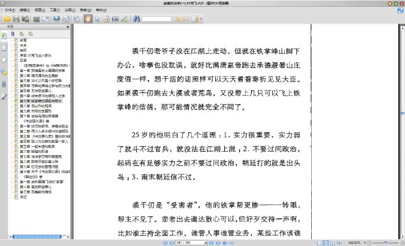Viewport: 405px width, 246px height.
Task: Open the 文件 menu
Action: click(x=10, y=10)
